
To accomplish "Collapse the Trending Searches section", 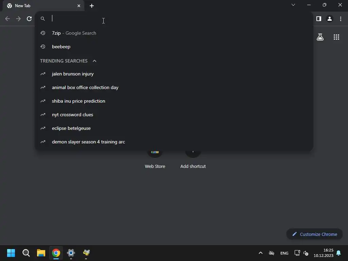I will [94, 61].
